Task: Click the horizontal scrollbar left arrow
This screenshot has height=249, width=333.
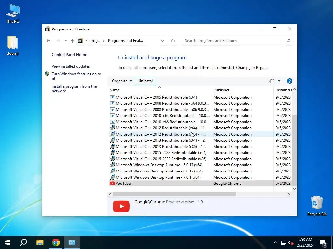Action: click(x=110, y=194)
